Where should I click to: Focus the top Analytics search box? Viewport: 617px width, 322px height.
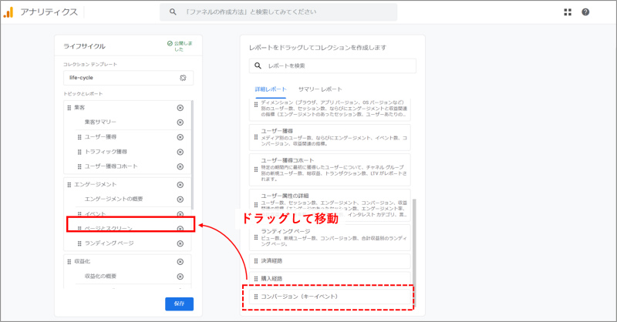point(278,12)
